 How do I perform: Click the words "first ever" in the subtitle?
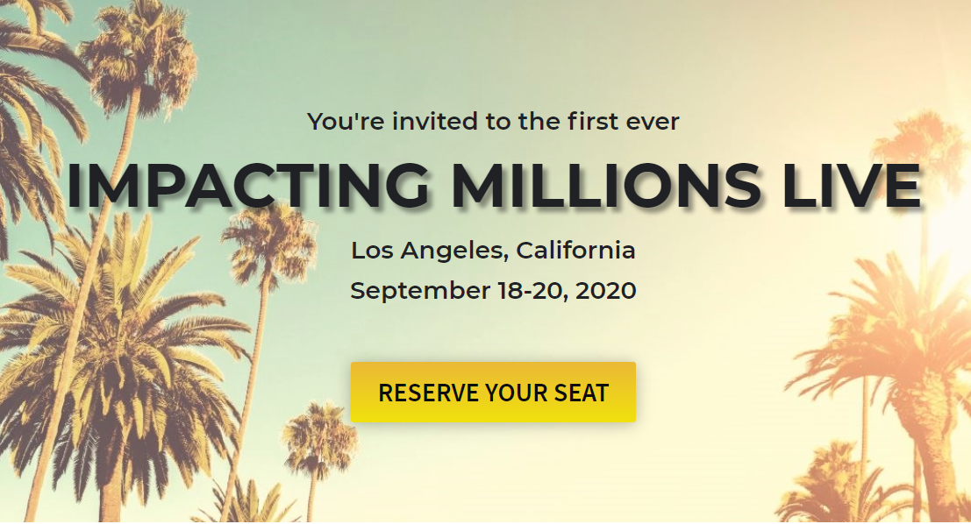coord(623,121)
